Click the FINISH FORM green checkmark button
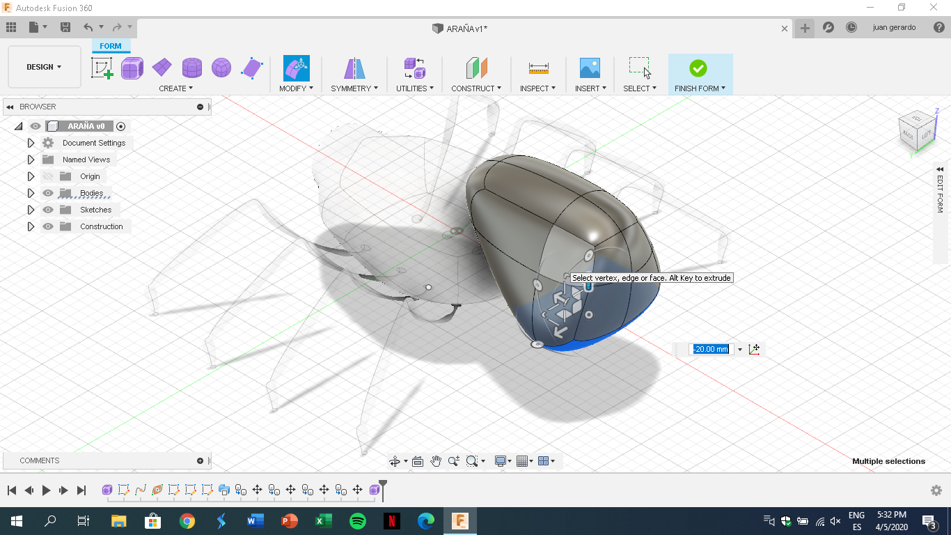 tap(700, 68)
